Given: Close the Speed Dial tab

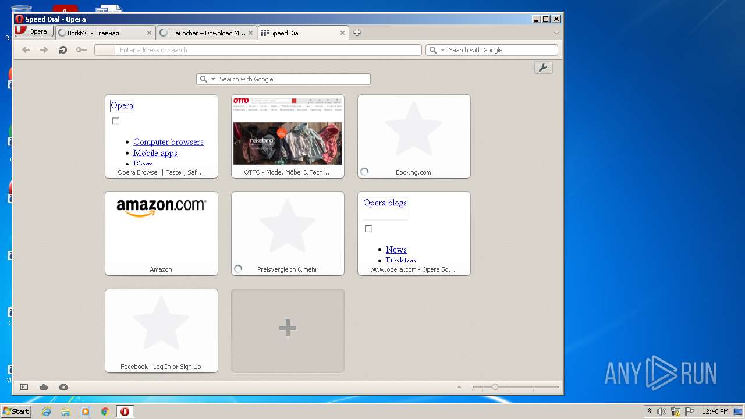Looking at the screenshot, I should (x=342, y=33).
